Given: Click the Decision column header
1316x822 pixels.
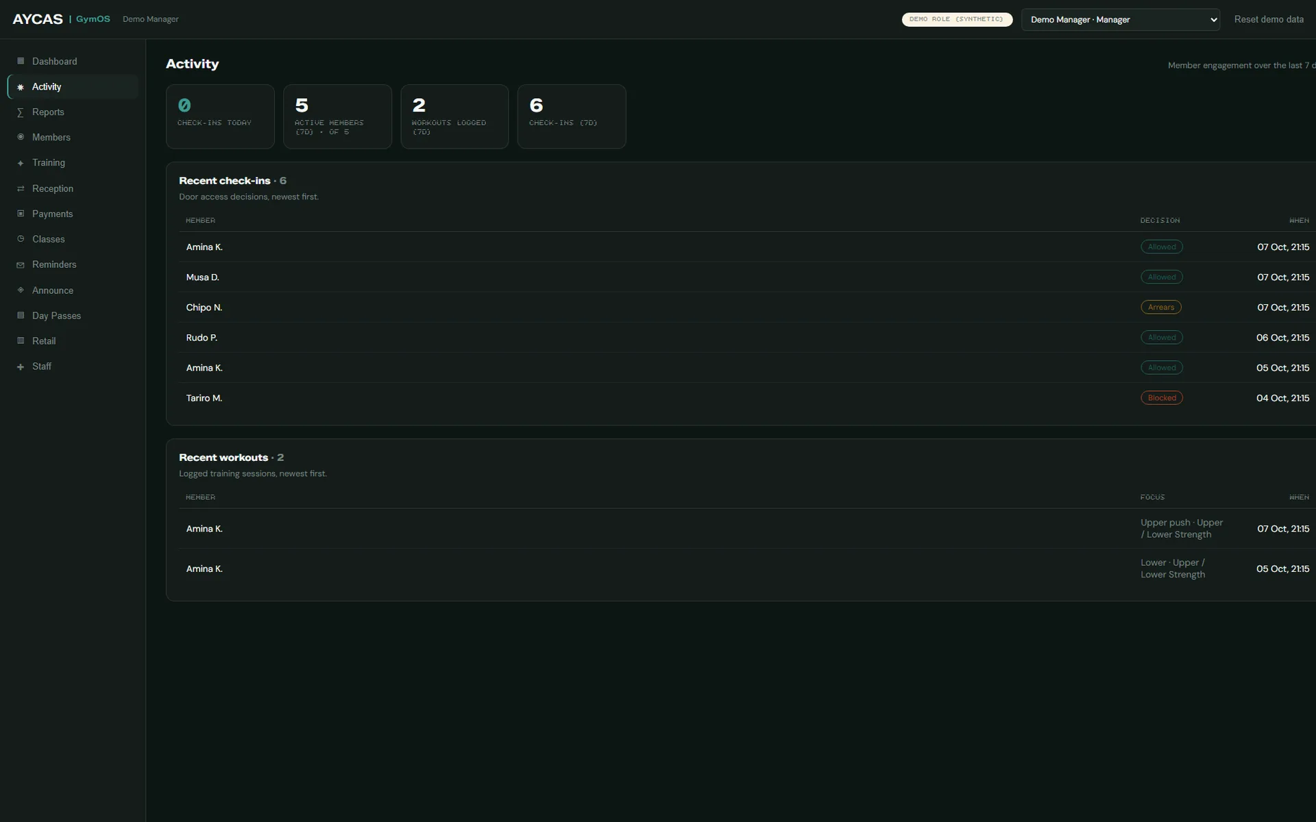Looking at the screenshot, I should pos(1160,221).
